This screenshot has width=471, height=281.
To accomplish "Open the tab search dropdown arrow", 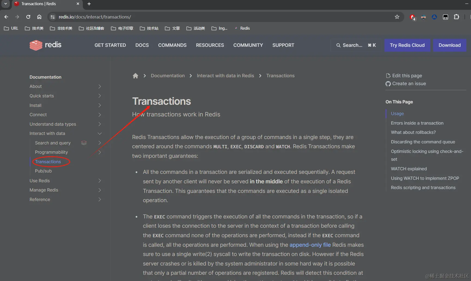I will coord(5,4).
